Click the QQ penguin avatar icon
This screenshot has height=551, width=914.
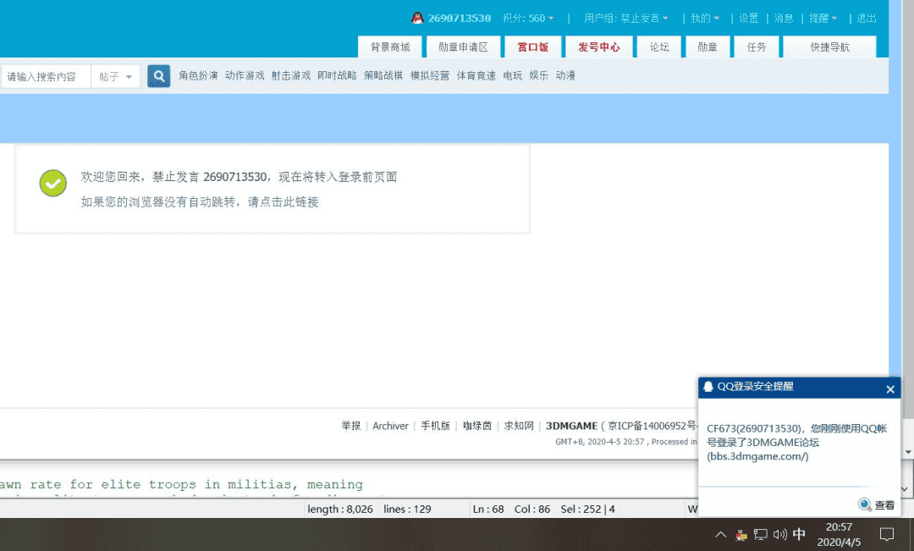coord(416,16)
